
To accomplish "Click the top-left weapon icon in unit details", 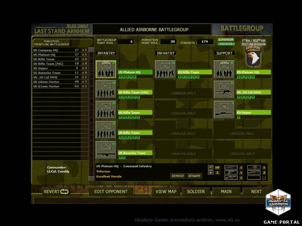I will (231, 167).
